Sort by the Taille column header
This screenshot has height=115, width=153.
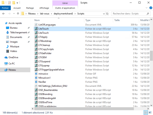point(117,20)
